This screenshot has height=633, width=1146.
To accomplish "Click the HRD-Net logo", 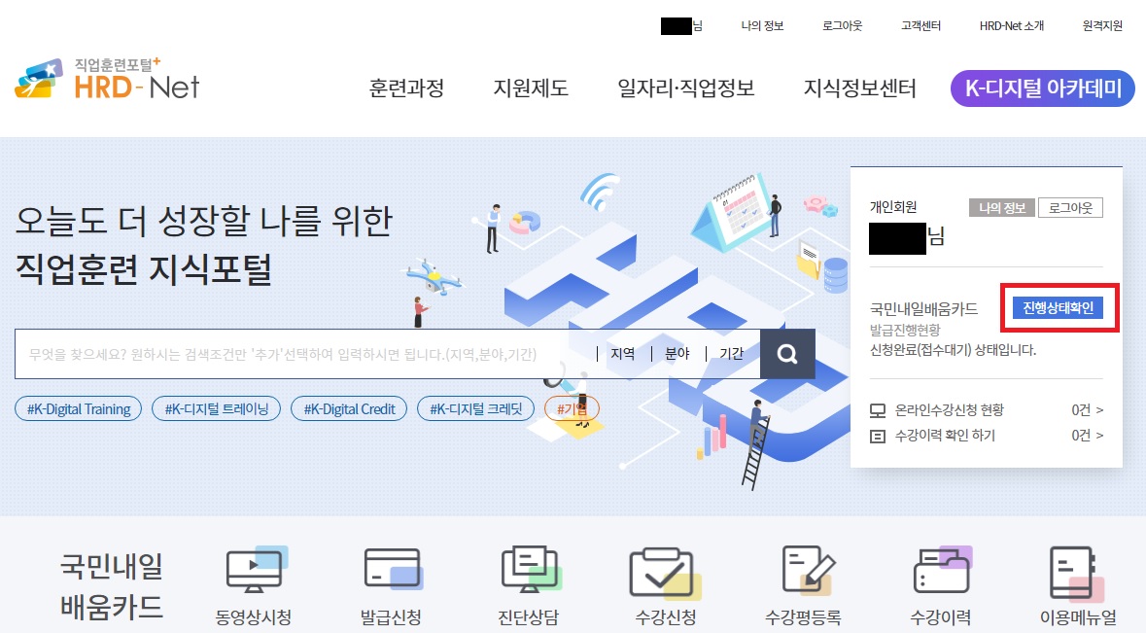I will pyautogui.click(x=107, y=79).
